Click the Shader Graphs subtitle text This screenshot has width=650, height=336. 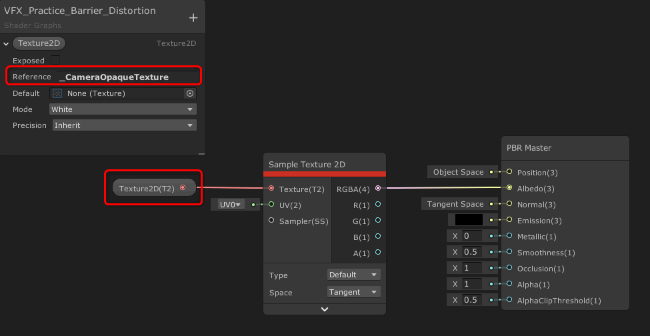click(x=33, y=25)
